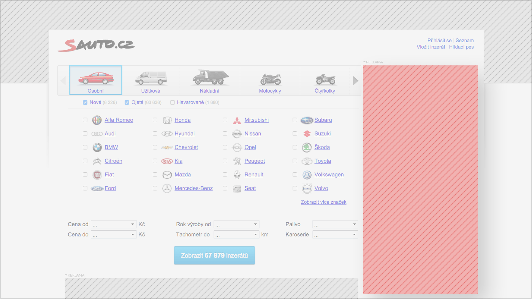Click the Mazda brand logo
This screenshot has height=299, width=532.
pyautogui.click(x=167, y=175)
